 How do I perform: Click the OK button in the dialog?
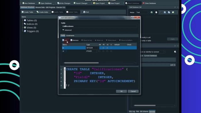point(122,91)
